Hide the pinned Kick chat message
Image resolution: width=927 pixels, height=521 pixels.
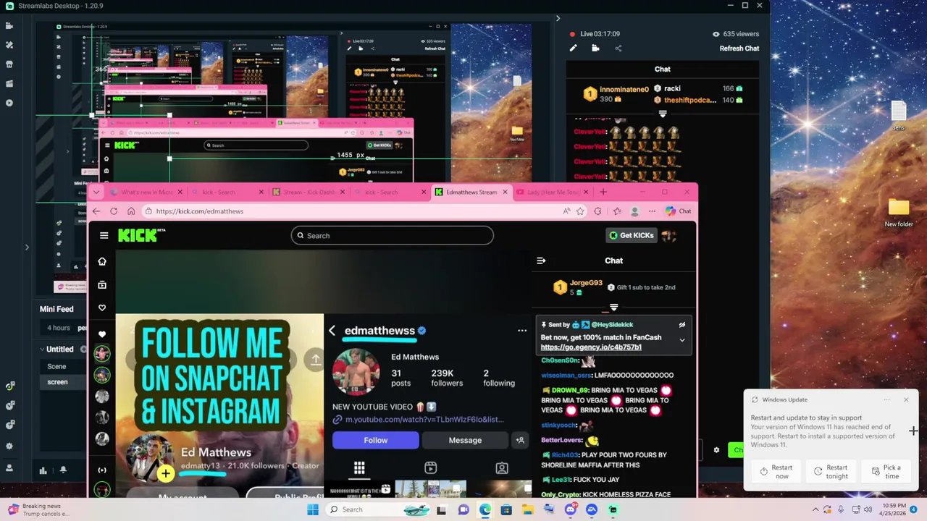point(682,325)
